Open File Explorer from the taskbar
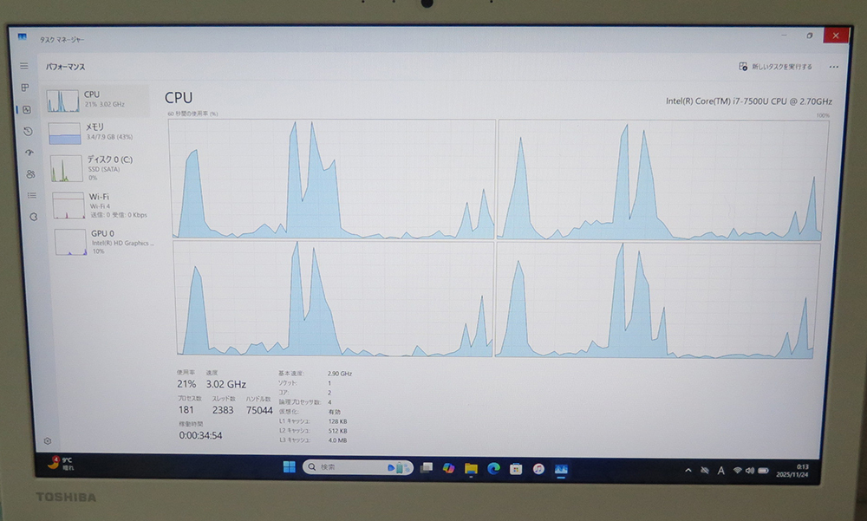Screen dimensions: 867x521 (x=471, y=469)
